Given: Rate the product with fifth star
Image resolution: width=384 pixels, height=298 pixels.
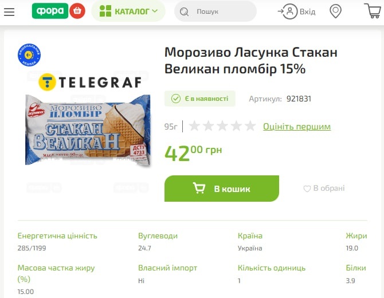Looking at the screenshot, I should (x=250, y=126).
